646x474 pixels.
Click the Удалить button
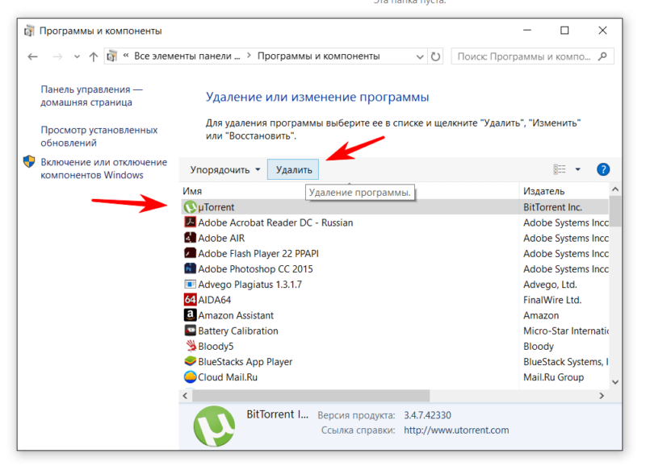pyautogui.click(x=293, y=169)
